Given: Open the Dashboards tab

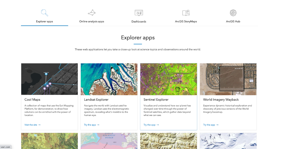Looking at the screenshot, I should click(x=139, y=21).
